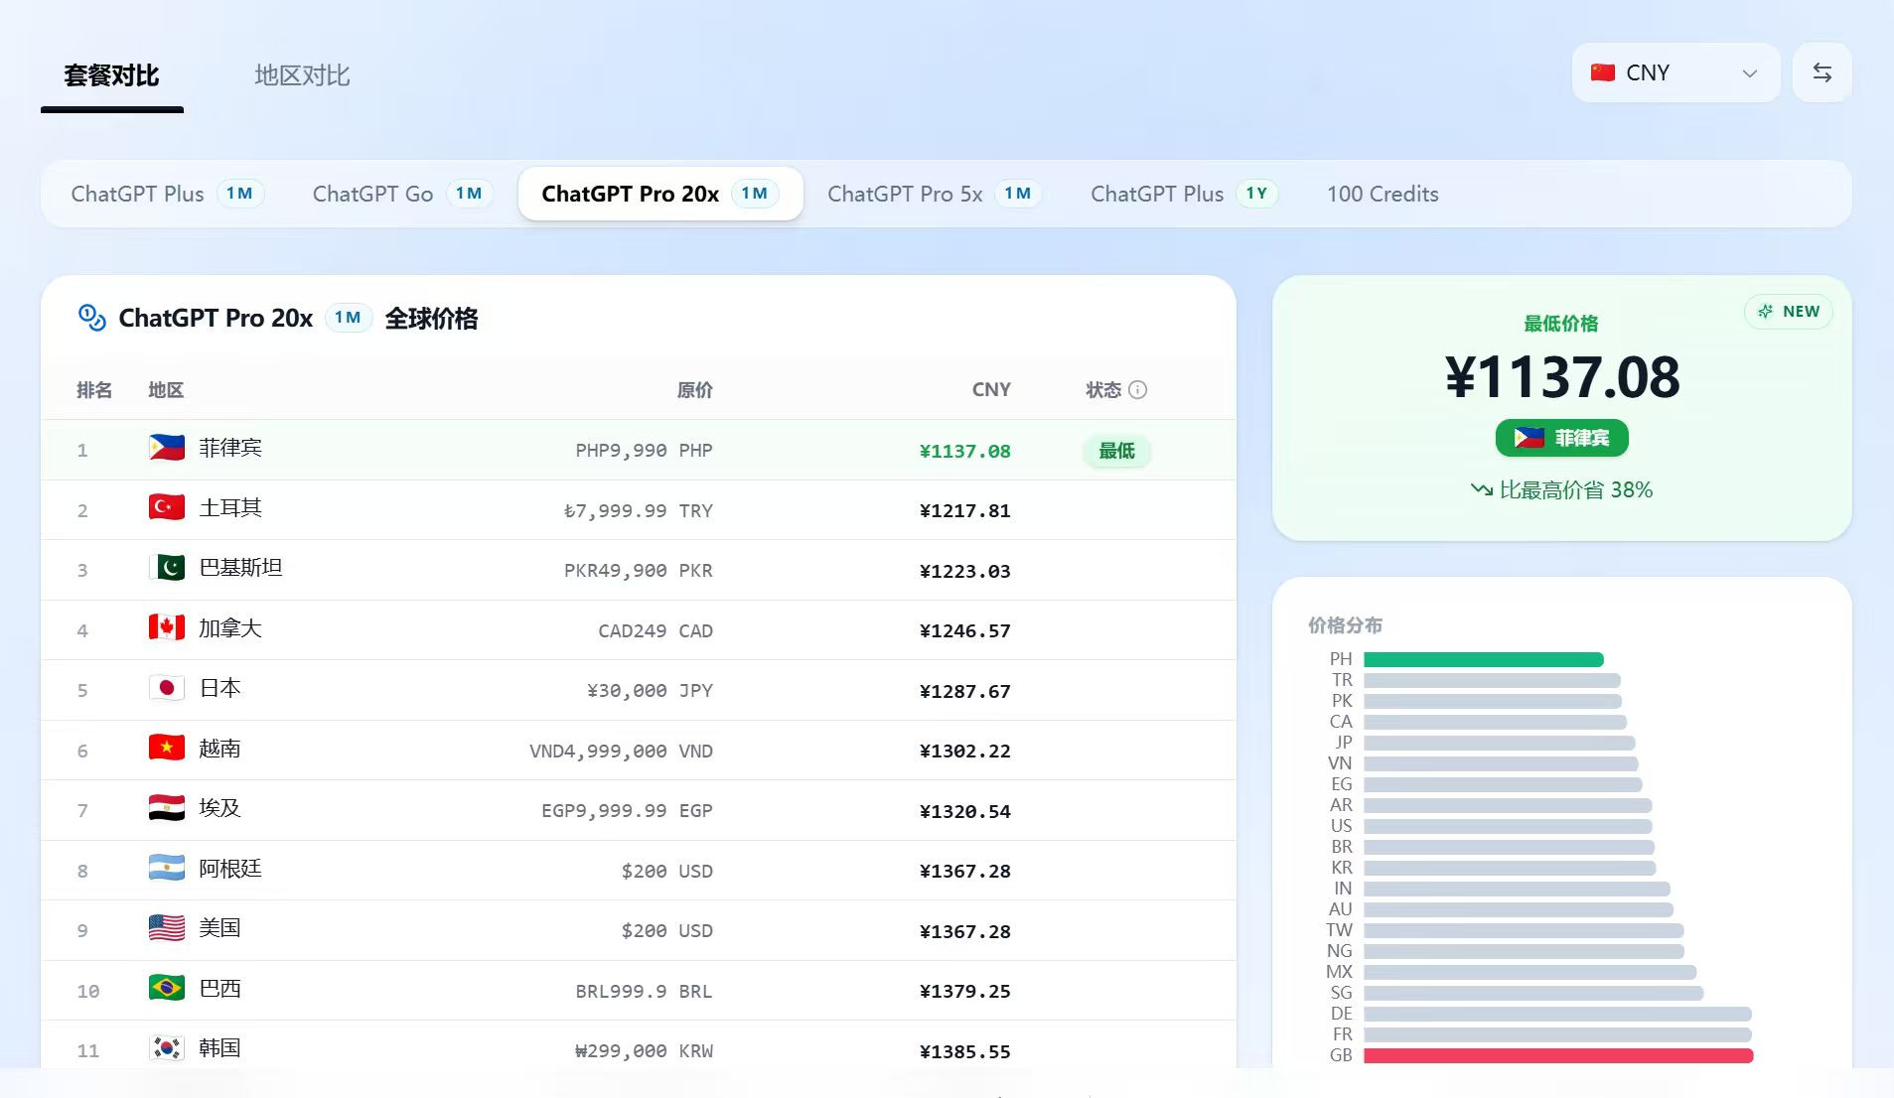Click the 越南 region name
Image resolution: width=1894 pixels, height=1098 pixels.
[x=219, y=749]
